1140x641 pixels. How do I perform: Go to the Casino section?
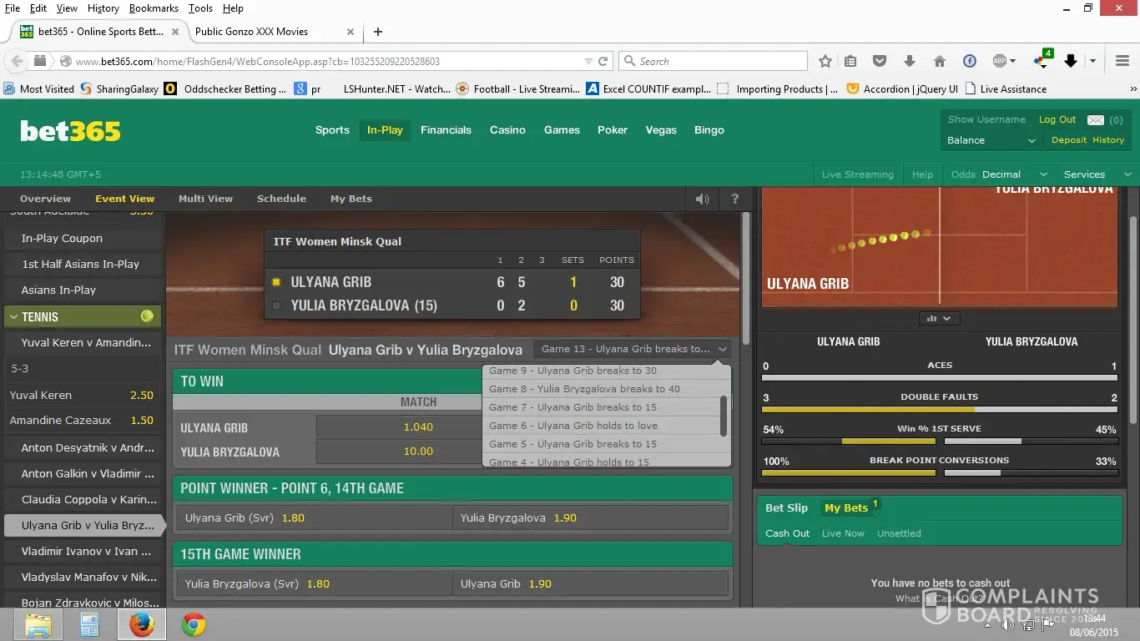pyautogui.click(x=507, y=130)
